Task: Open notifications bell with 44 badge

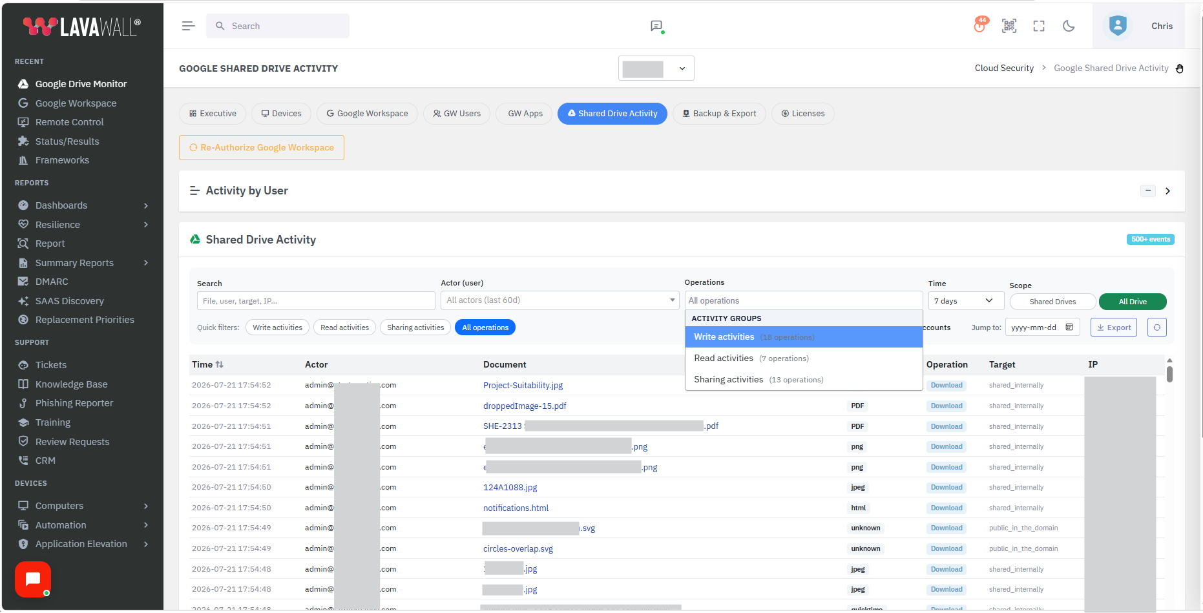Action: [x=980, y=25]
